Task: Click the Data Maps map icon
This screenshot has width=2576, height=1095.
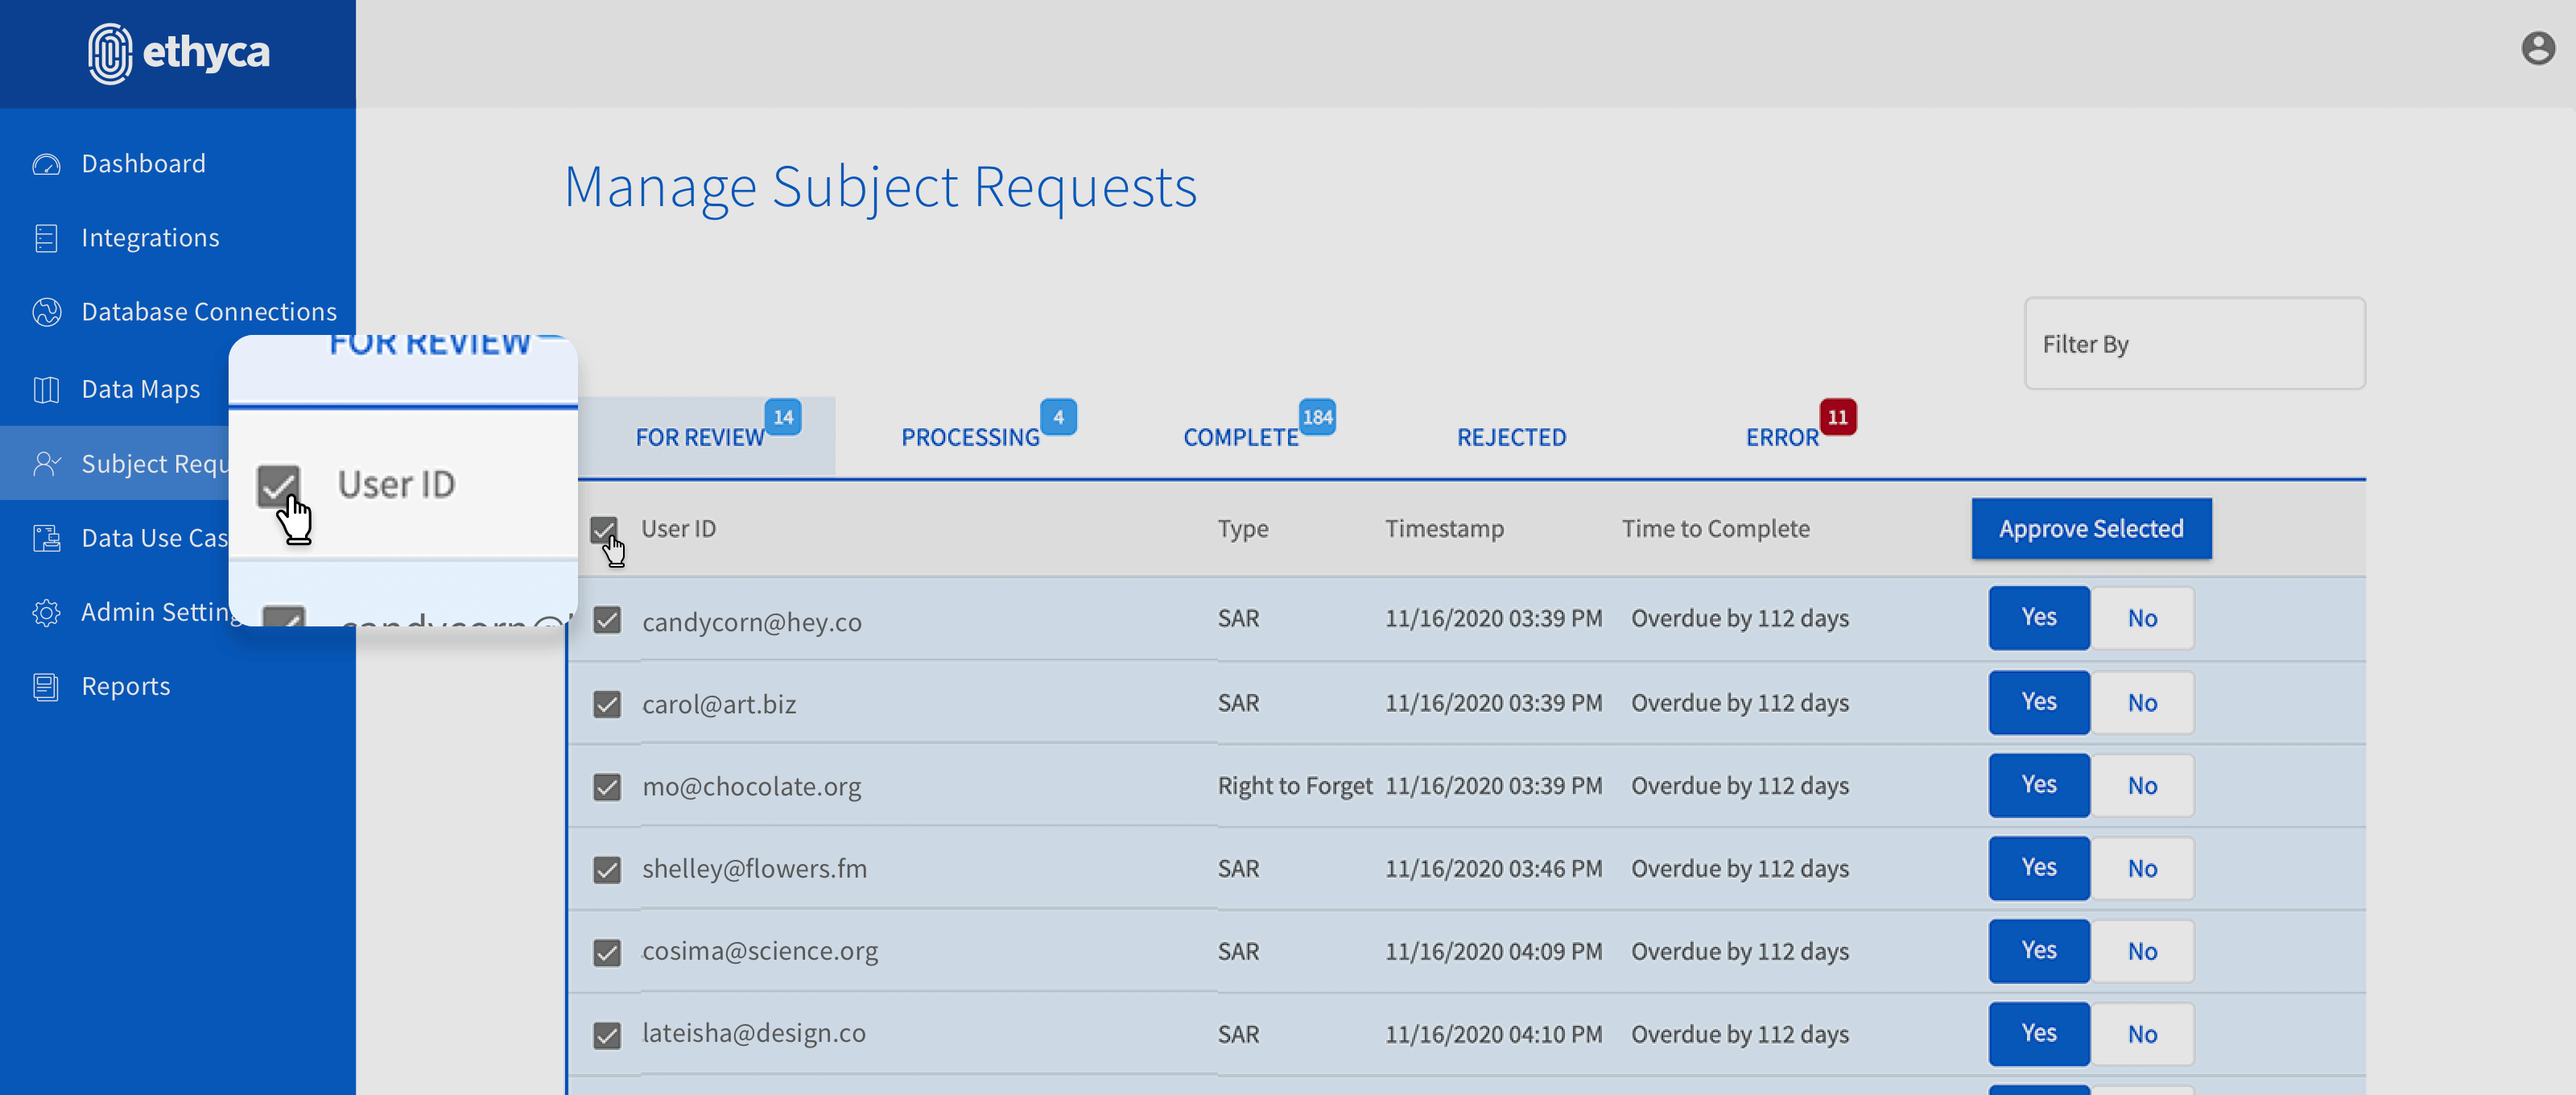Action: click(46, 389)
